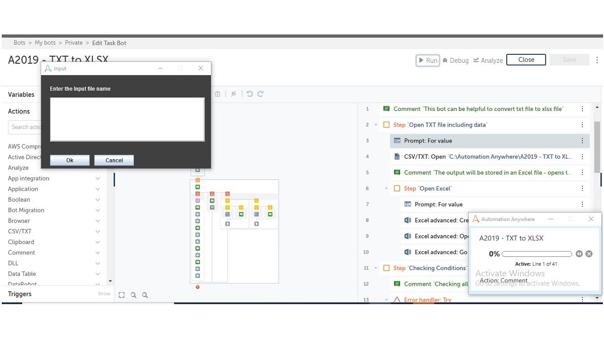604x340 pixels.
Task: Click the disable action toolbar icon
Action: [234, 94]
